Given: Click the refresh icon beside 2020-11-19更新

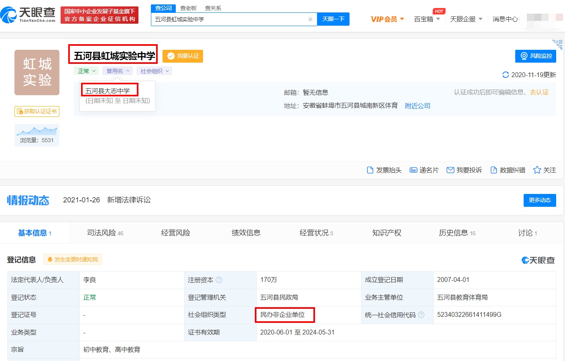Looking at the screenshot, I should point(506,75).
